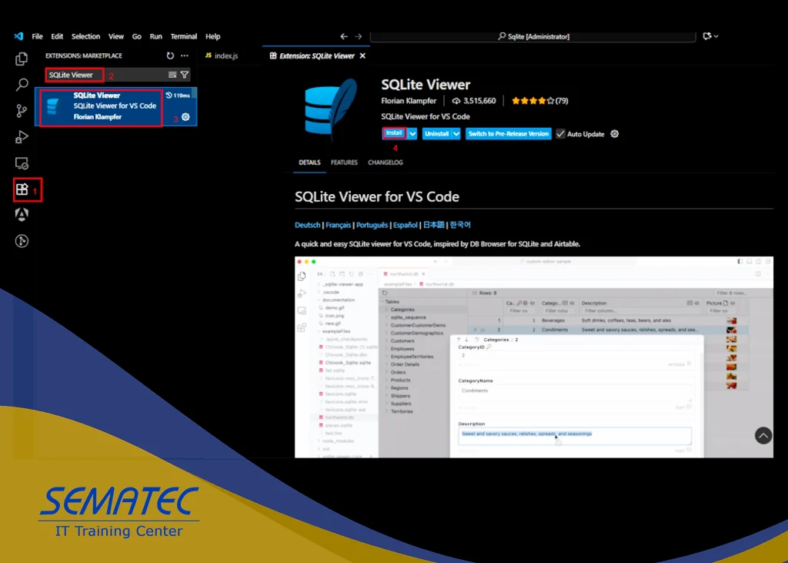Screen dimensions: 788x563
Task: Click the 119ms activation time badge
Action: (x=178, y=96)
